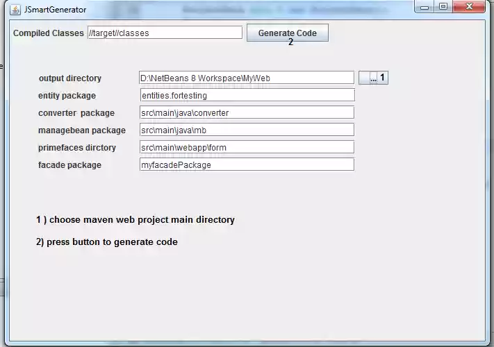
Task: Click the 'primefaces dirctory' label
Action: (77, 148)
